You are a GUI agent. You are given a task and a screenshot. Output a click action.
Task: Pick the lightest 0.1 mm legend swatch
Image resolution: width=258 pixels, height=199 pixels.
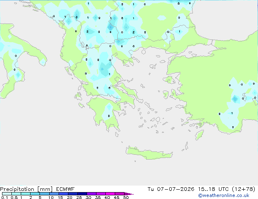tap(7, 194)
